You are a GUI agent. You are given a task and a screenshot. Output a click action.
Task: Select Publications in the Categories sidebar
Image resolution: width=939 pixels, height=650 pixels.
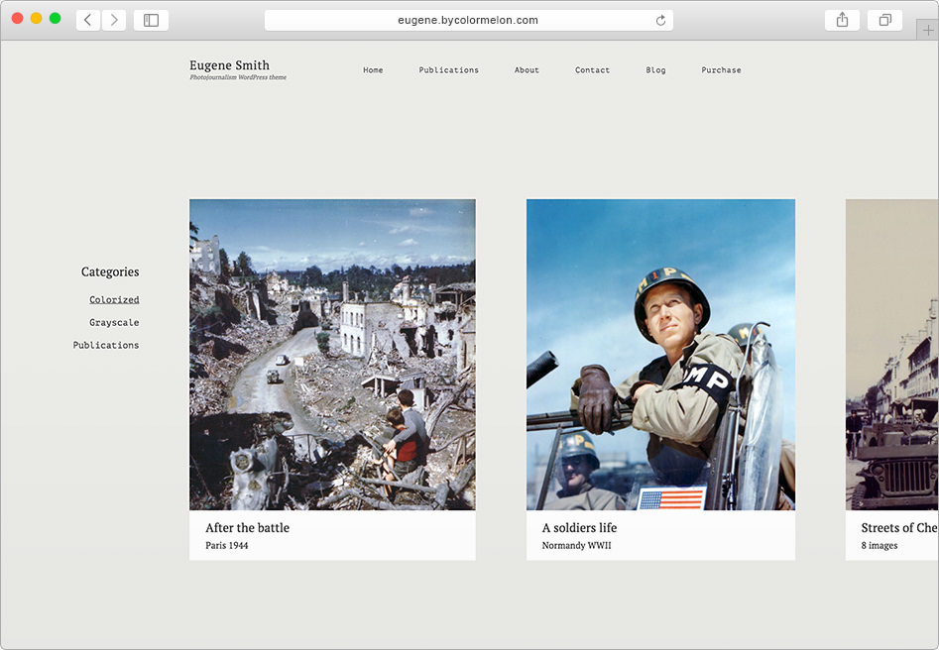[106, 345]
